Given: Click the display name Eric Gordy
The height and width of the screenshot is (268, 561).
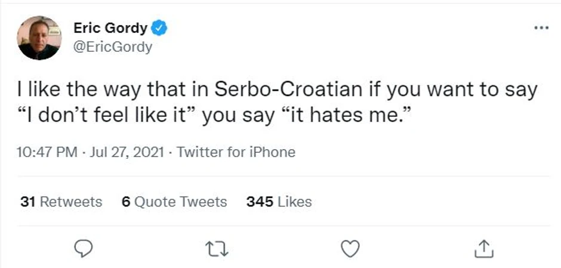Looking at the screenshot, I should (110, 27).
